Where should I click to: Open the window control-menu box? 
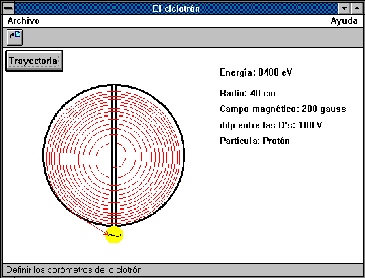click(8, 8)
